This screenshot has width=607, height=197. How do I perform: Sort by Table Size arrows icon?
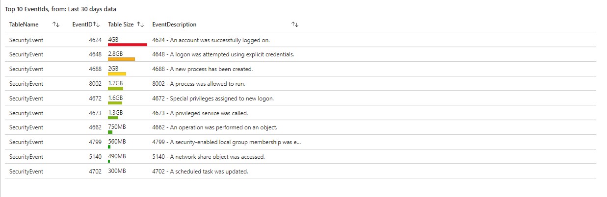pyautogui.click(x=140, y=25)
